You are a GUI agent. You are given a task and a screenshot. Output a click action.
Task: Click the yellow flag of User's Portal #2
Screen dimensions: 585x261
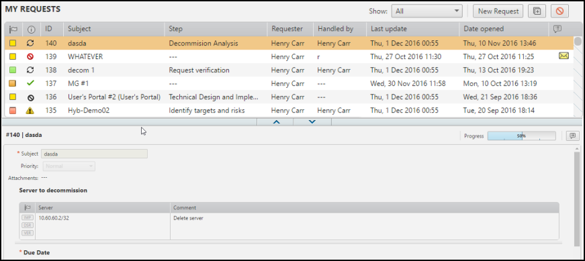click(13, 97)
